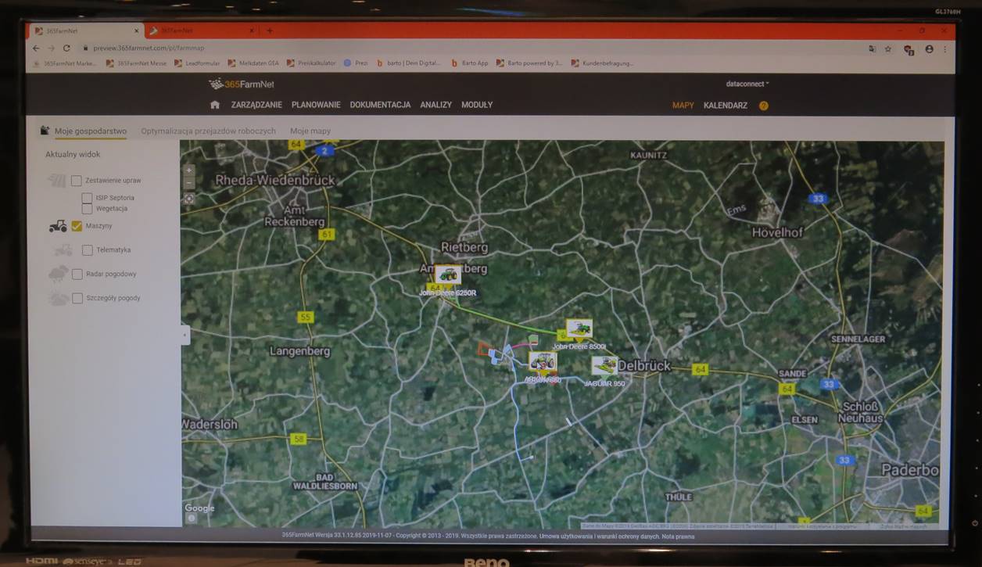The width and height of the screenshot is (982, 567).
Task: Open the 365FarmNet Messe bookmark
Action: (136, 63)
